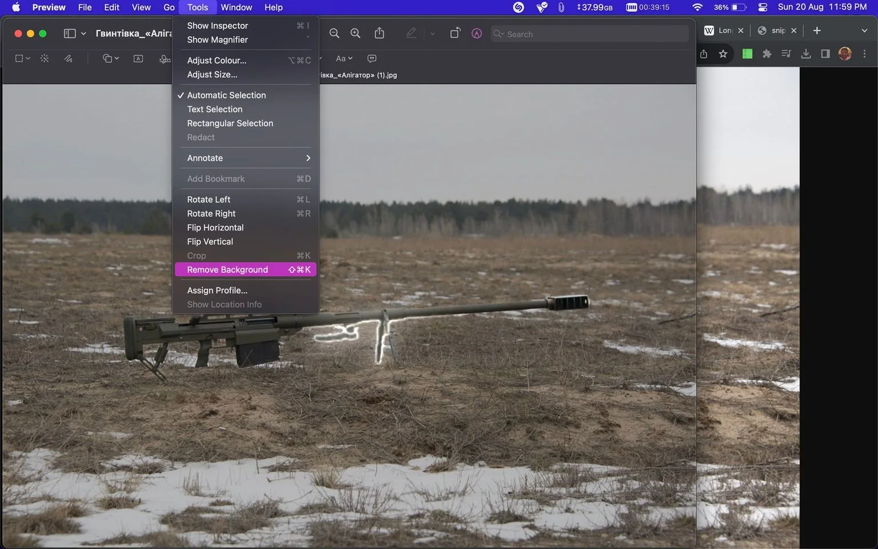Select the Instant Alpha wand tool
This screenshot has width=878, height=549.
click(x=45, y=58)
